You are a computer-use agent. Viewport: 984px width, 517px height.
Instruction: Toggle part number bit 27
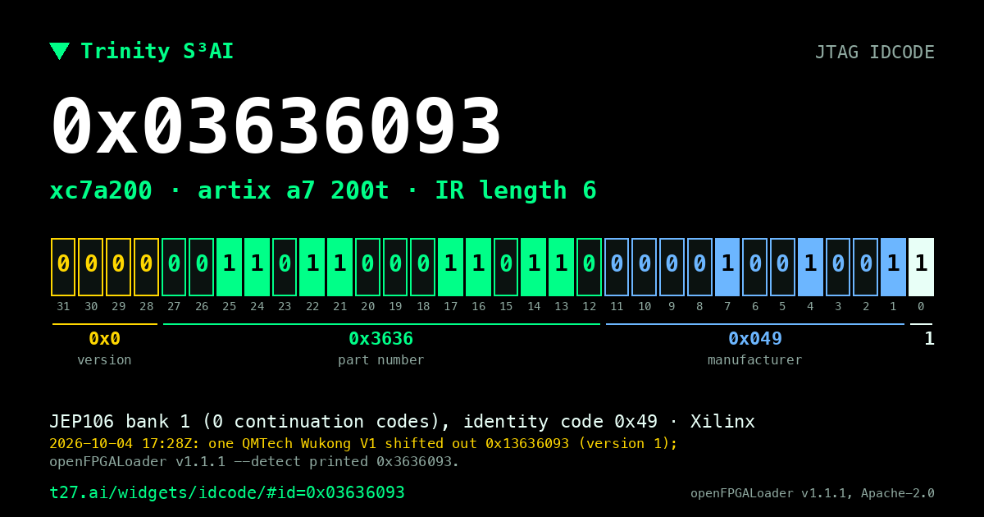tap(174, 267)
